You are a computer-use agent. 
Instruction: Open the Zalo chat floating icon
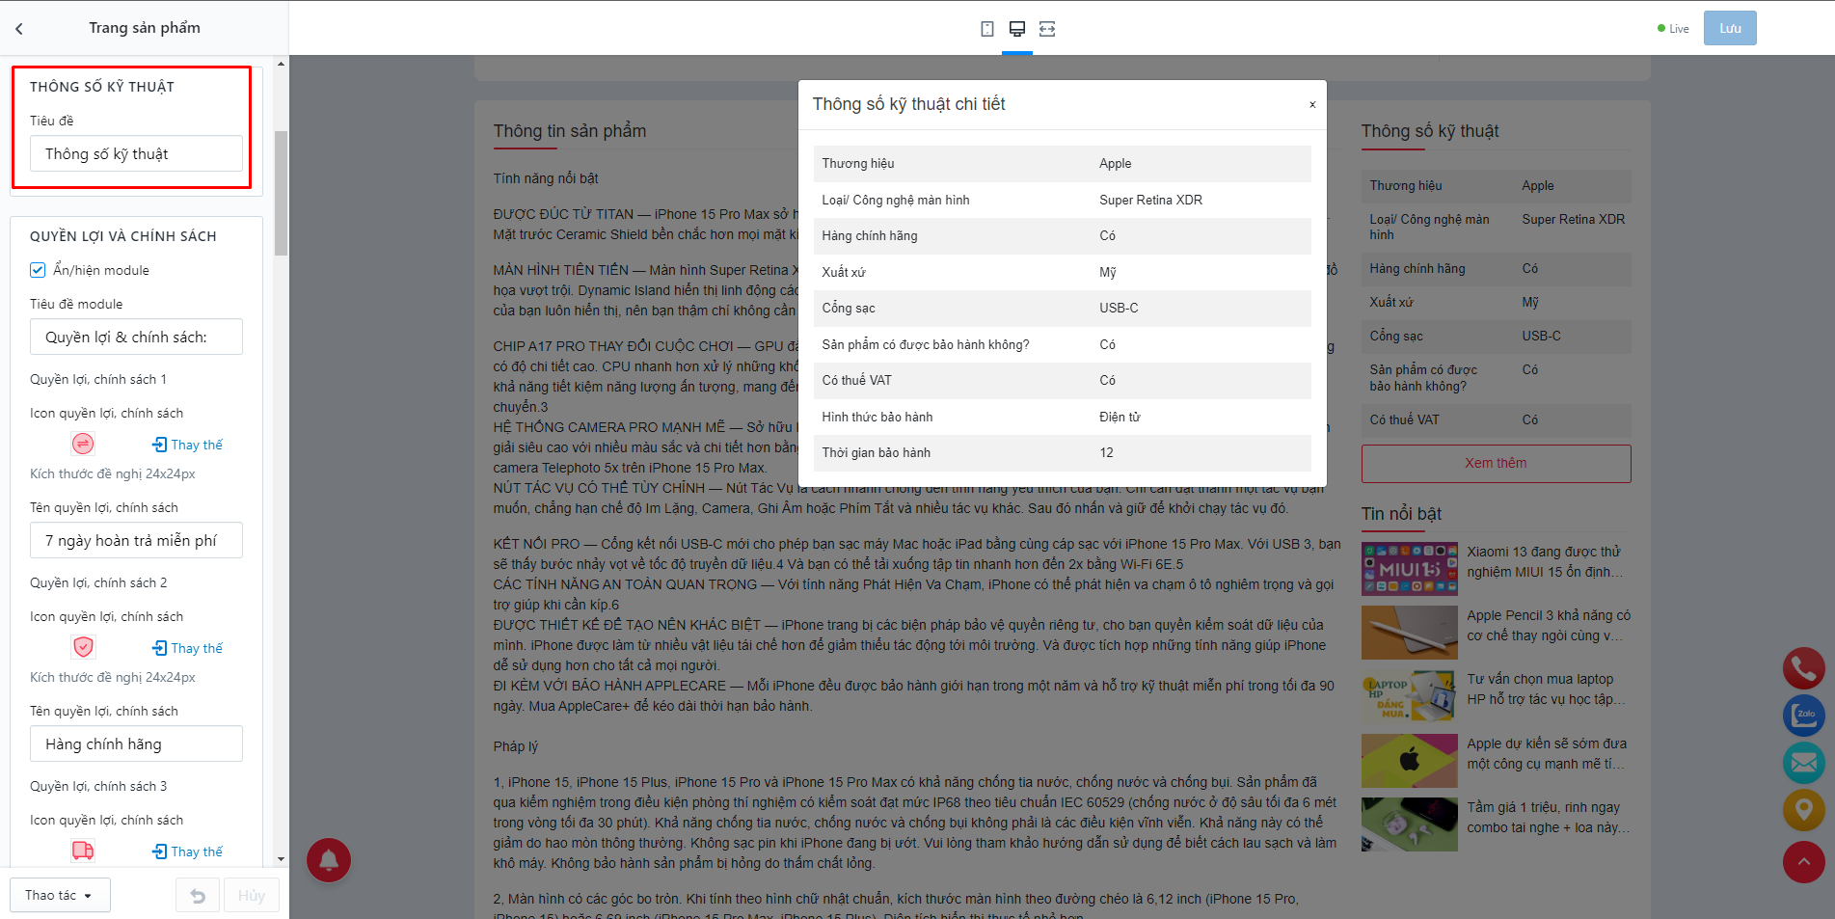tap(1804, 716)
